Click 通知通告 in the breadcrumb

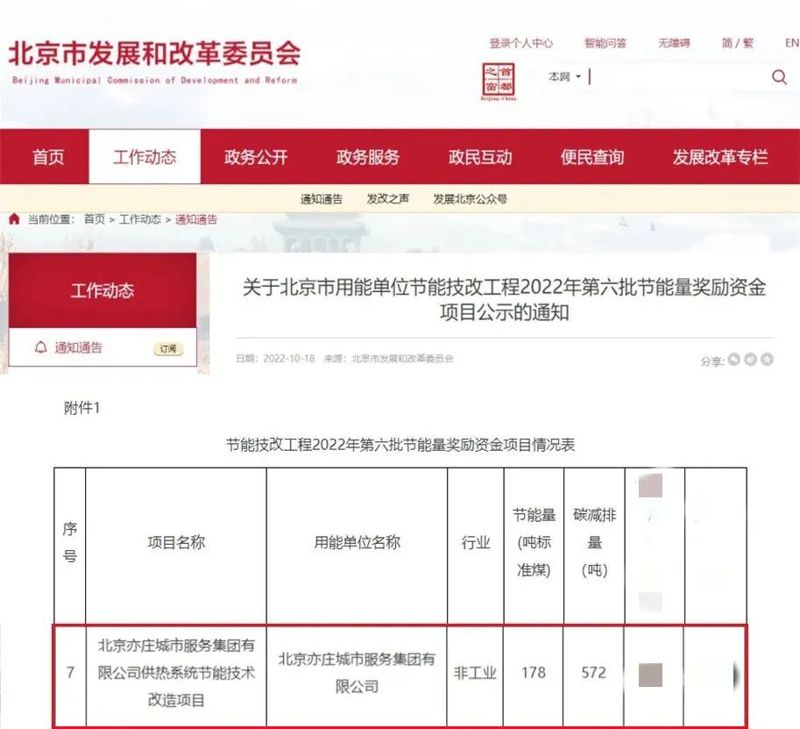tap(196, 219)
